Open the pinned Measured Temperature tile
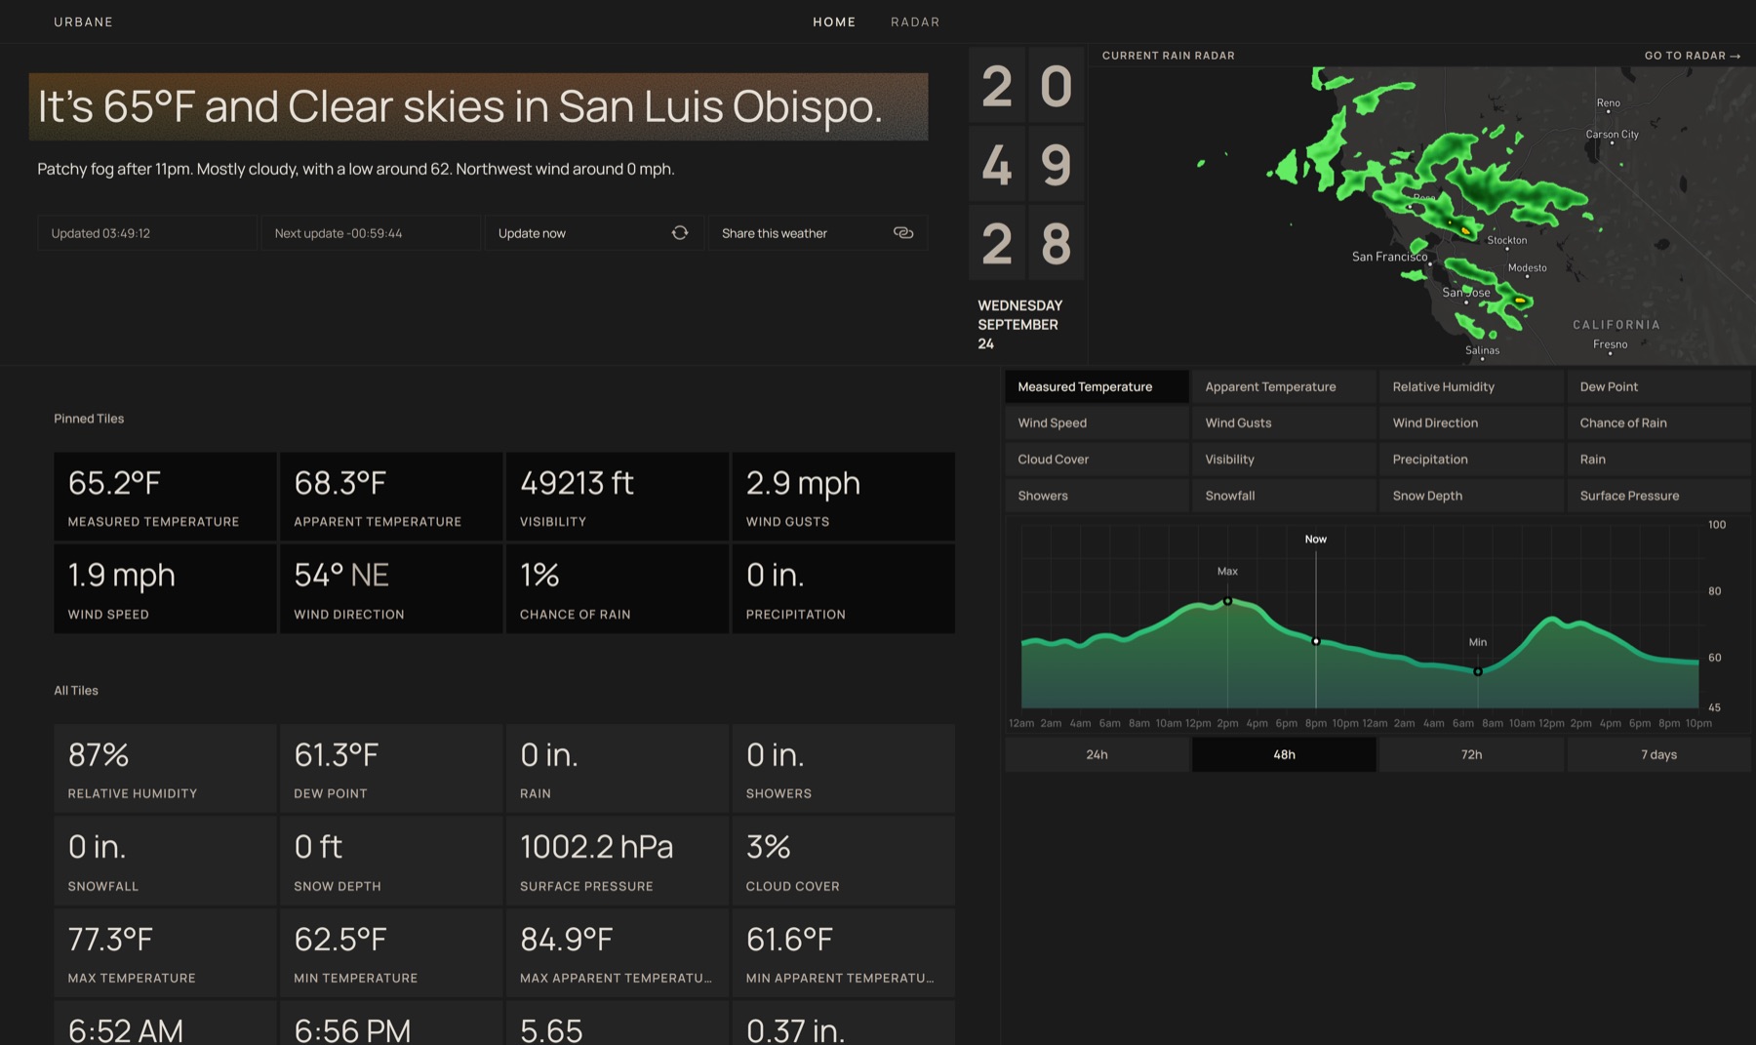This screenshot has height=1045, width=1756. pyautogui.click(x=165, y=497)
